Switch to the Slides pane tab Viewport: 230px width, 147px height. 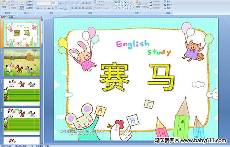[4, 17]
